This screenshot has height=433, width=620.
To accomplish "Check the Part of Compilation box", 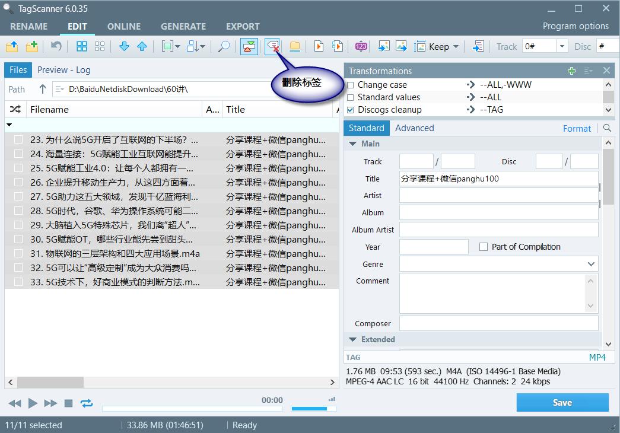I will (x=484, y=247).
